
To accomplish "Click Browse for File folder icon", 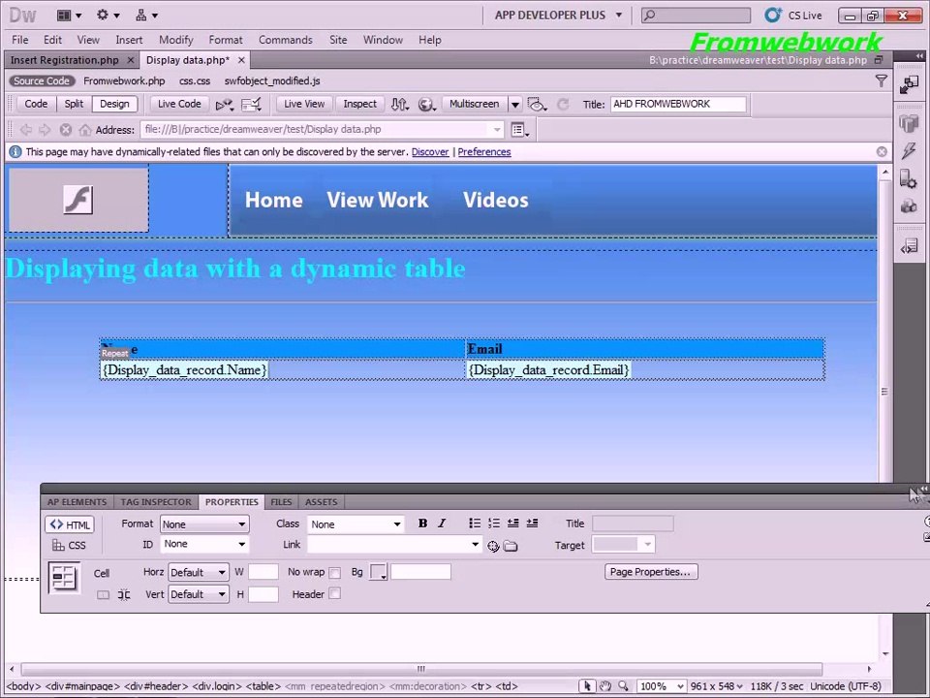I will point(511,546).
